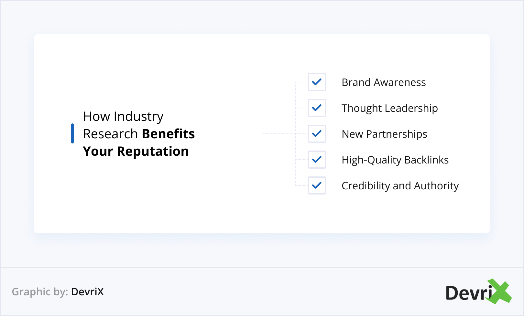
Task: Click the High-Quality Backlinks label
Action: (395, 160)
